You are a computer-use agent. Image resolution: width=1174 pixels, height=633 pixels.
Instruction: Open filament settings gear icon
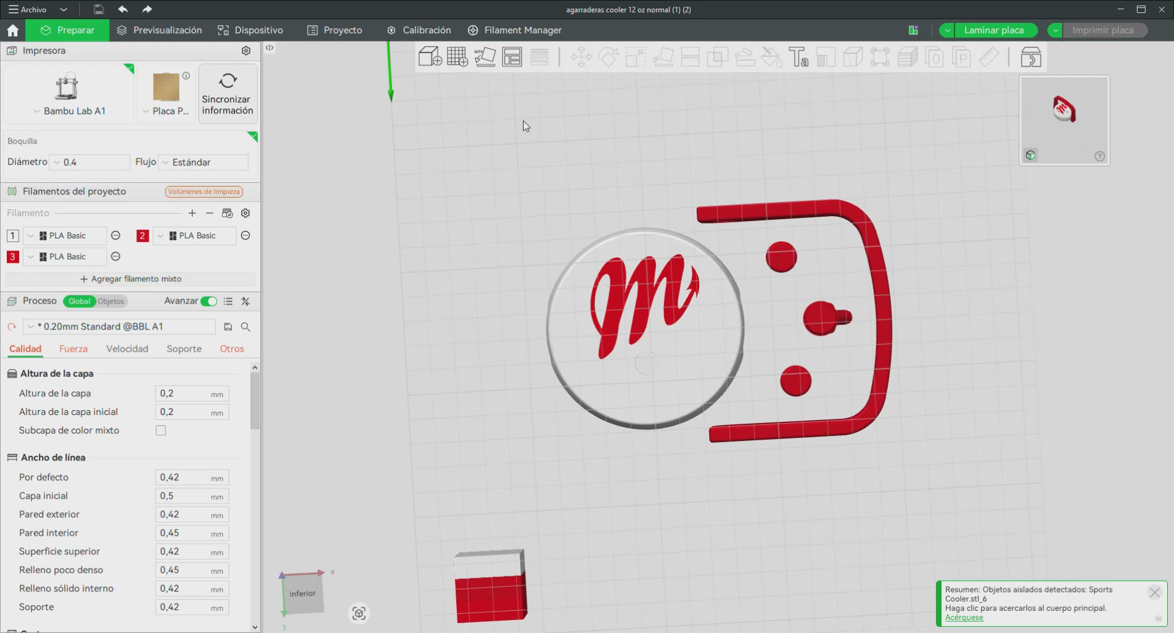pos(245,213)
